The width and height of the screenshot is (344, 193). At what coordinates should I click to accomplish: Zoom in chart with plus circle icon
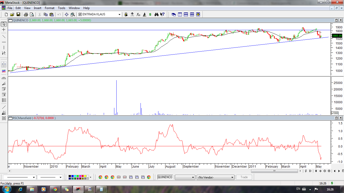tap(329, 171)
